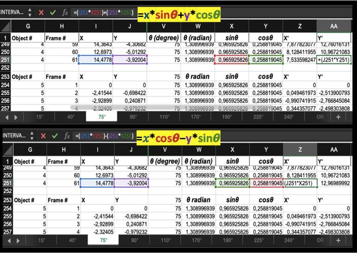Select cell (J251*X251) being edited in bottom sheet

click(300, 182)
